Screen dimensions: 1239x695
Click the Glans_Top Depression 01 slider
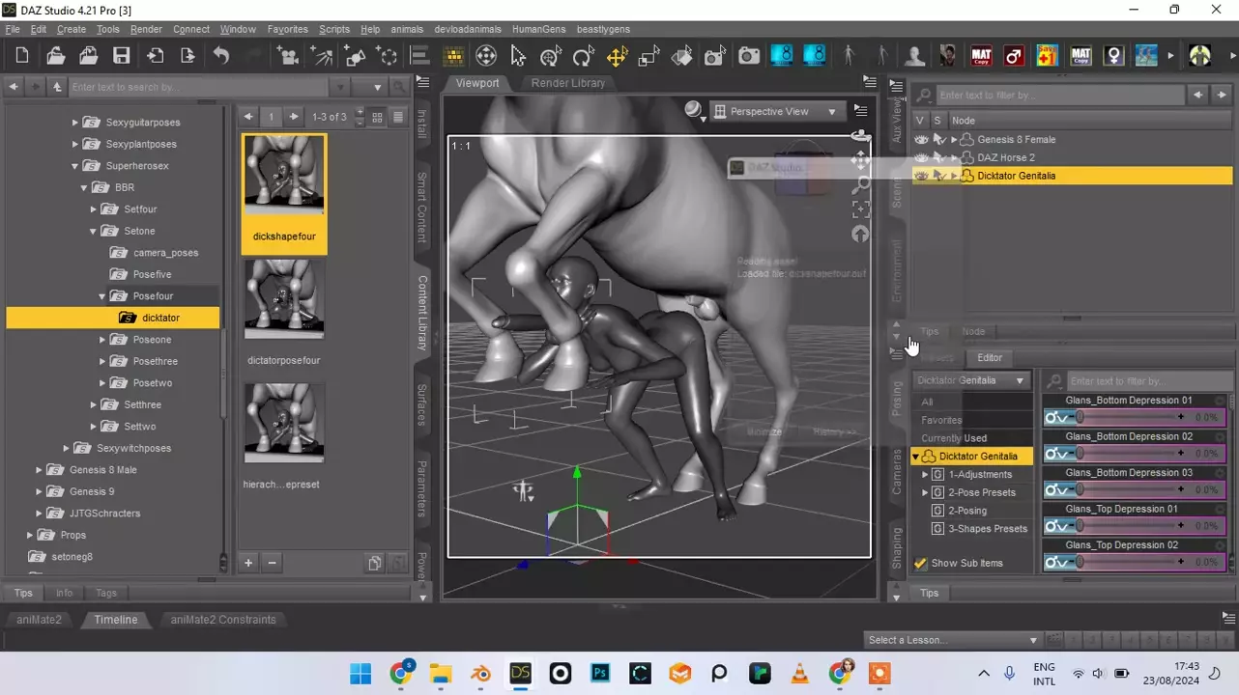tap(1131, 526)
